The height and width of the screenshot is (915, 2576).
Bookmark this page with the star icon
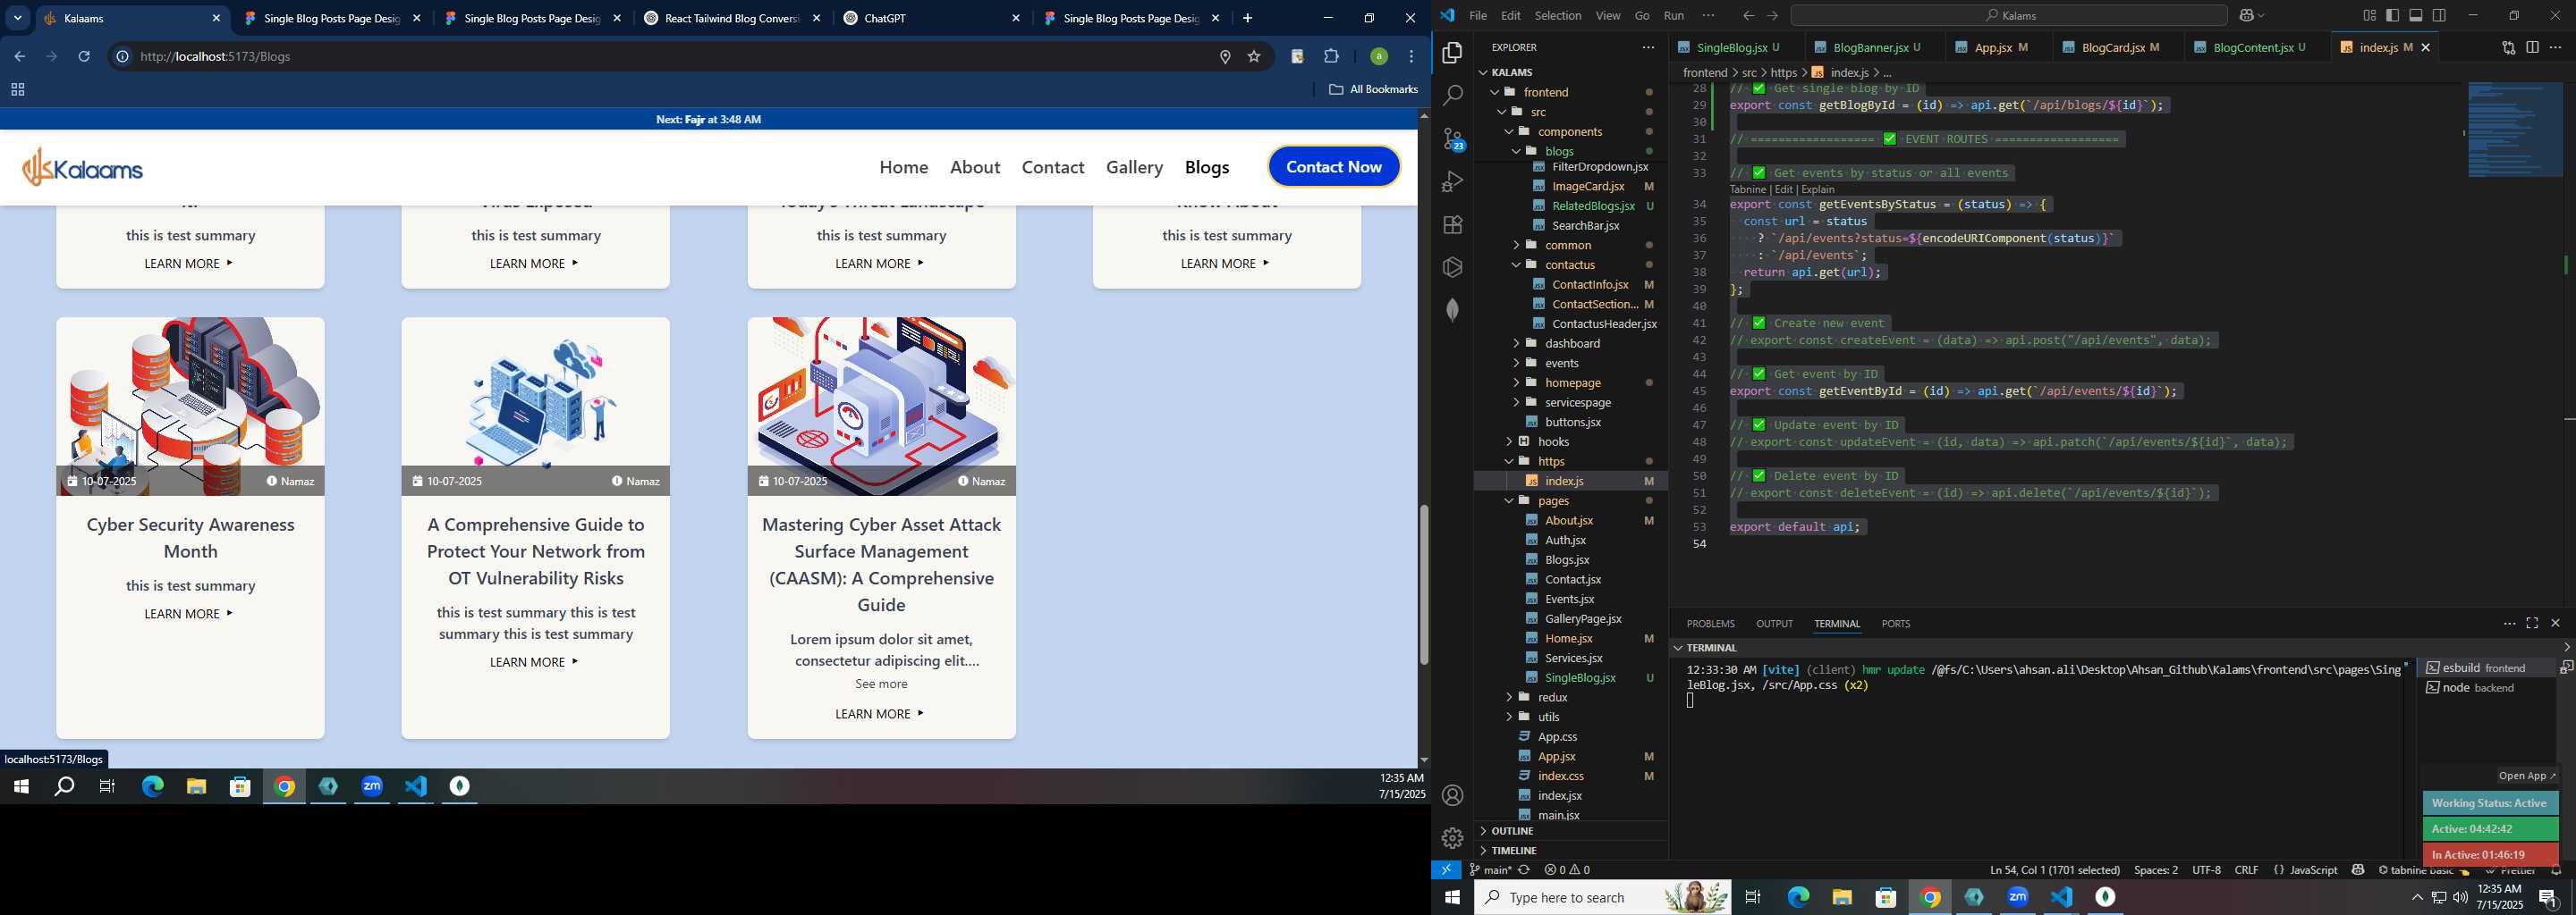(1254, 57)
